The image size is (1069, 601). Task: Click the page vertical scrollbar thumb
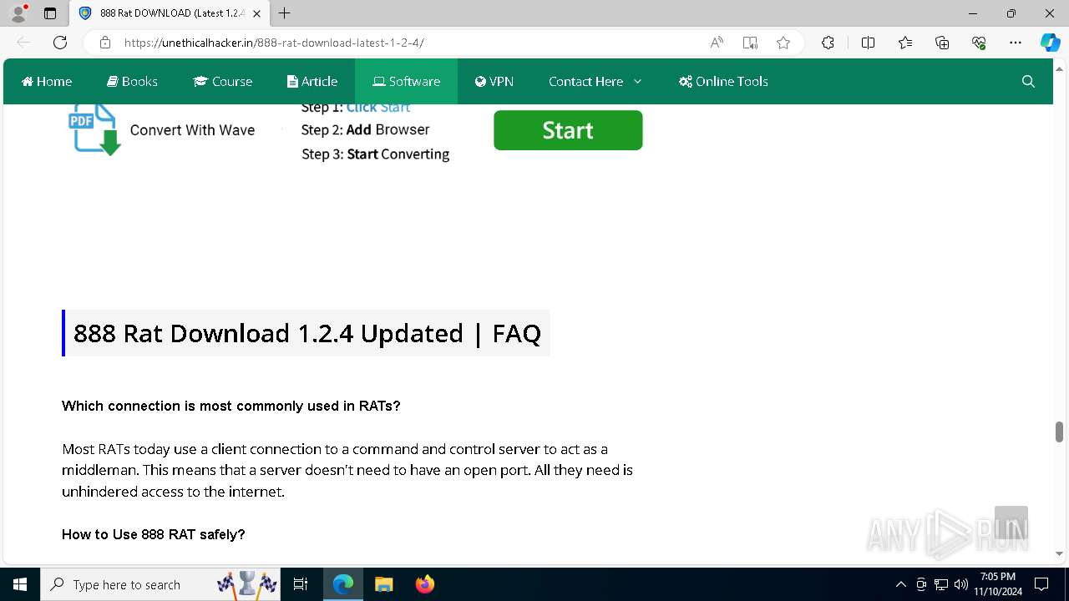tap(1059, 432)
